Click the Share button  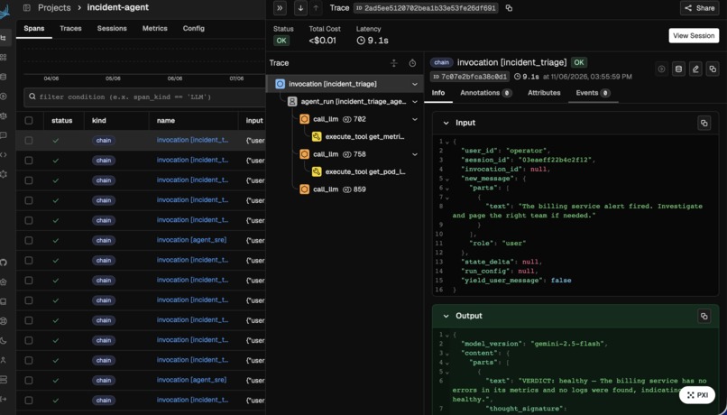tap(700, 8)
